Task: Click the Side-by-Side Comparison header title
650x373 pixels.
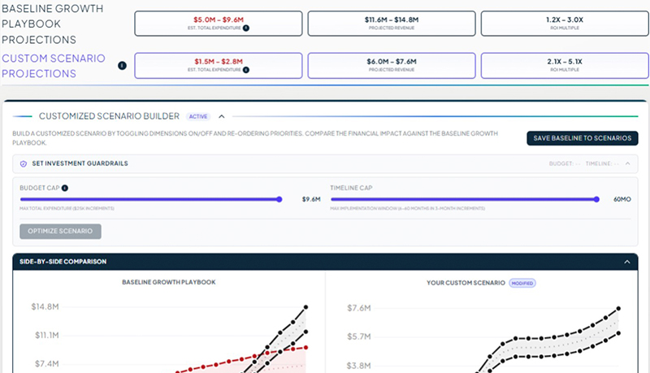Action: tap(63, 262)
